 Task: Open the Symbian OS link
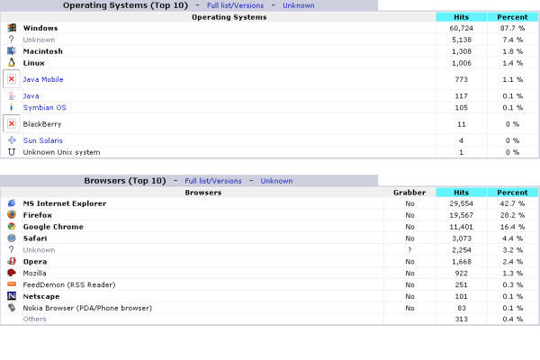click(45, 107)
